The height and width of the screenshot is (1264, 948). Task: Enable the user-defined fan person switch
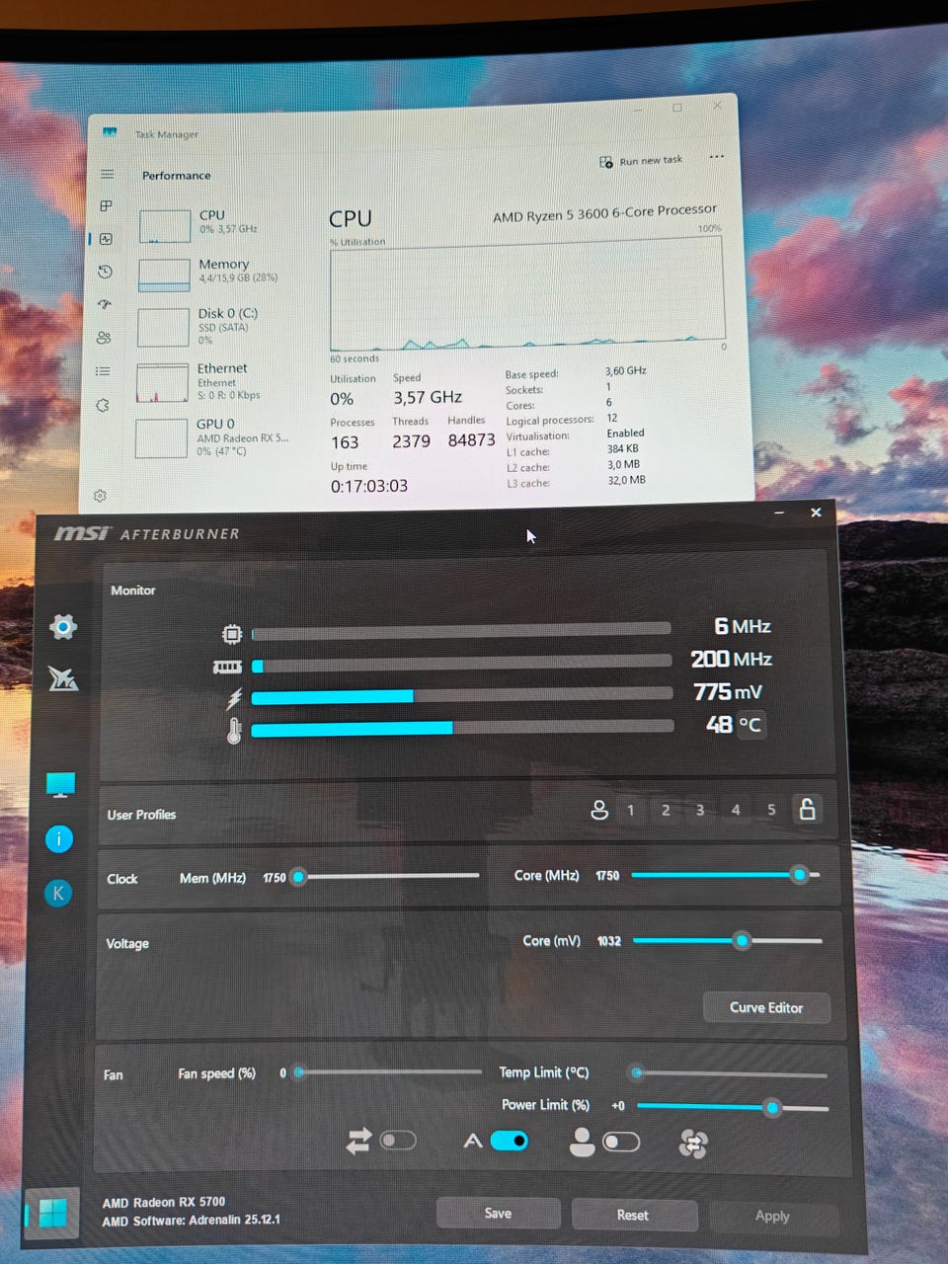[x=621, y=1143]
